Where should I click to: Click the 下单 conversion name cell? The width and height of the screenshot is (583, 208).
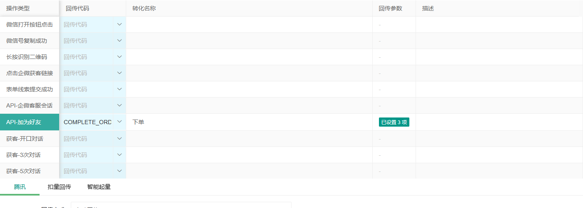(x=249, y=122)
